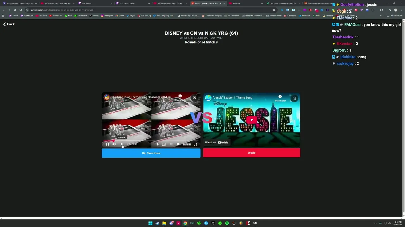Pause the Big Time Rush video
405x227 pixels.
107,144
